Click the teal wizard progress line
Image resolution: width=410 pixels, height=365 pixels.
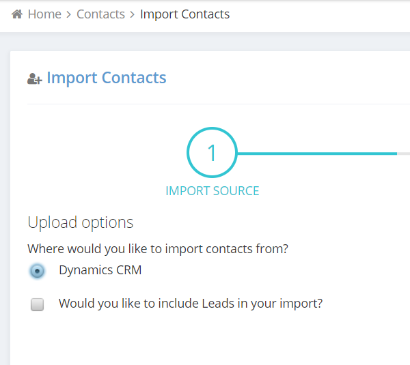tap(317, 154)
